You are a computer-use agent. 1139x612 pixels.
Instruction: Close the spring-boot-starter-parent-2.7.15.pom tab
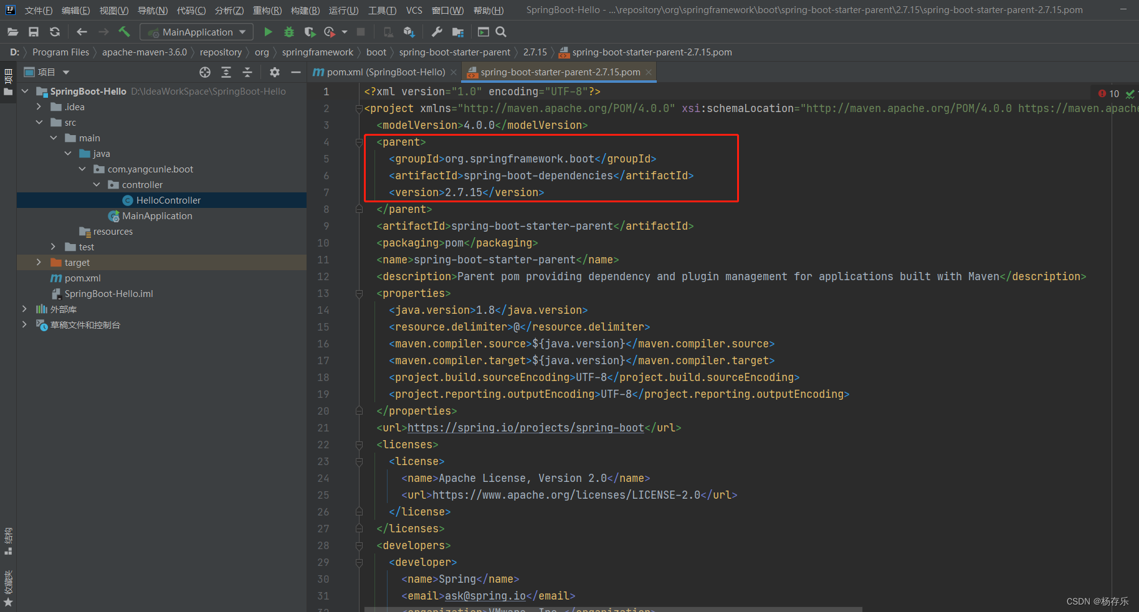(649, 72)
